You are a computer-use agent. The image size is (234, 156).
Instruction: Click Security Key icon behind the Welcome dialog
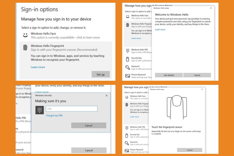click(x=128, y=59)
